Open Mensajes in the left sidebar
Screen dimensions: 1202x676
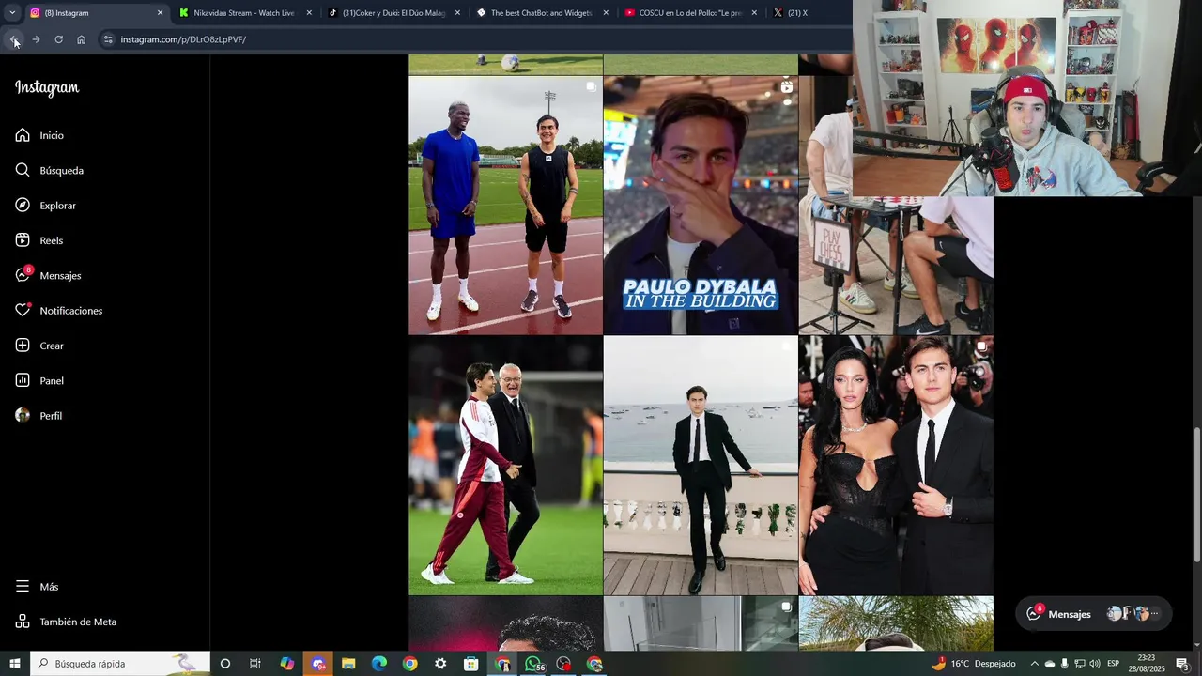pos(48,275)
